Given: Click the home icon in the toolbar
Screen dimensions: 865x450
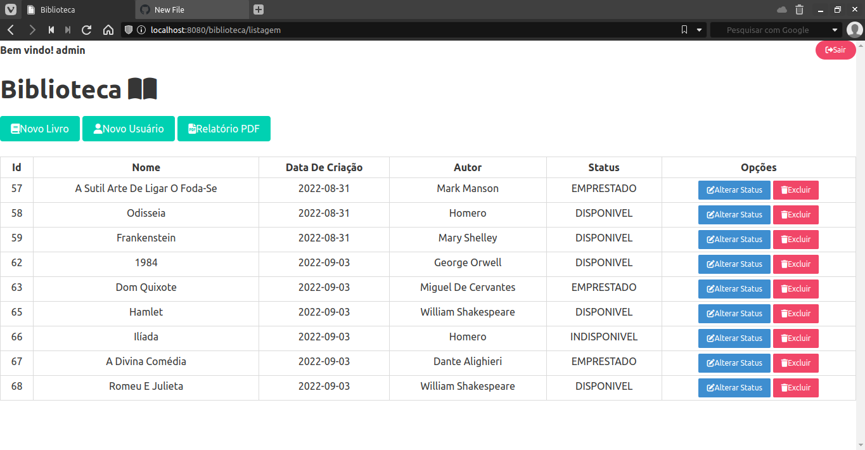Looking at the screenshot, I should pos(108,29).
